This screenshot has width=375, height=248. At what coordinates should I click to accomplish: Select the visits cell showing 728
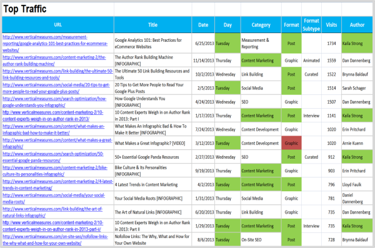click(x=331, y=240)
